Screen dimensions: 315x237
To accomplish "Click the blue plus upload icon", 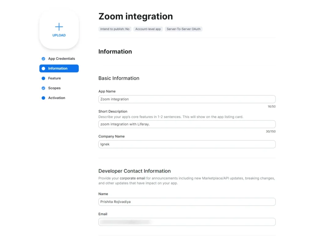I will [59, 27].
